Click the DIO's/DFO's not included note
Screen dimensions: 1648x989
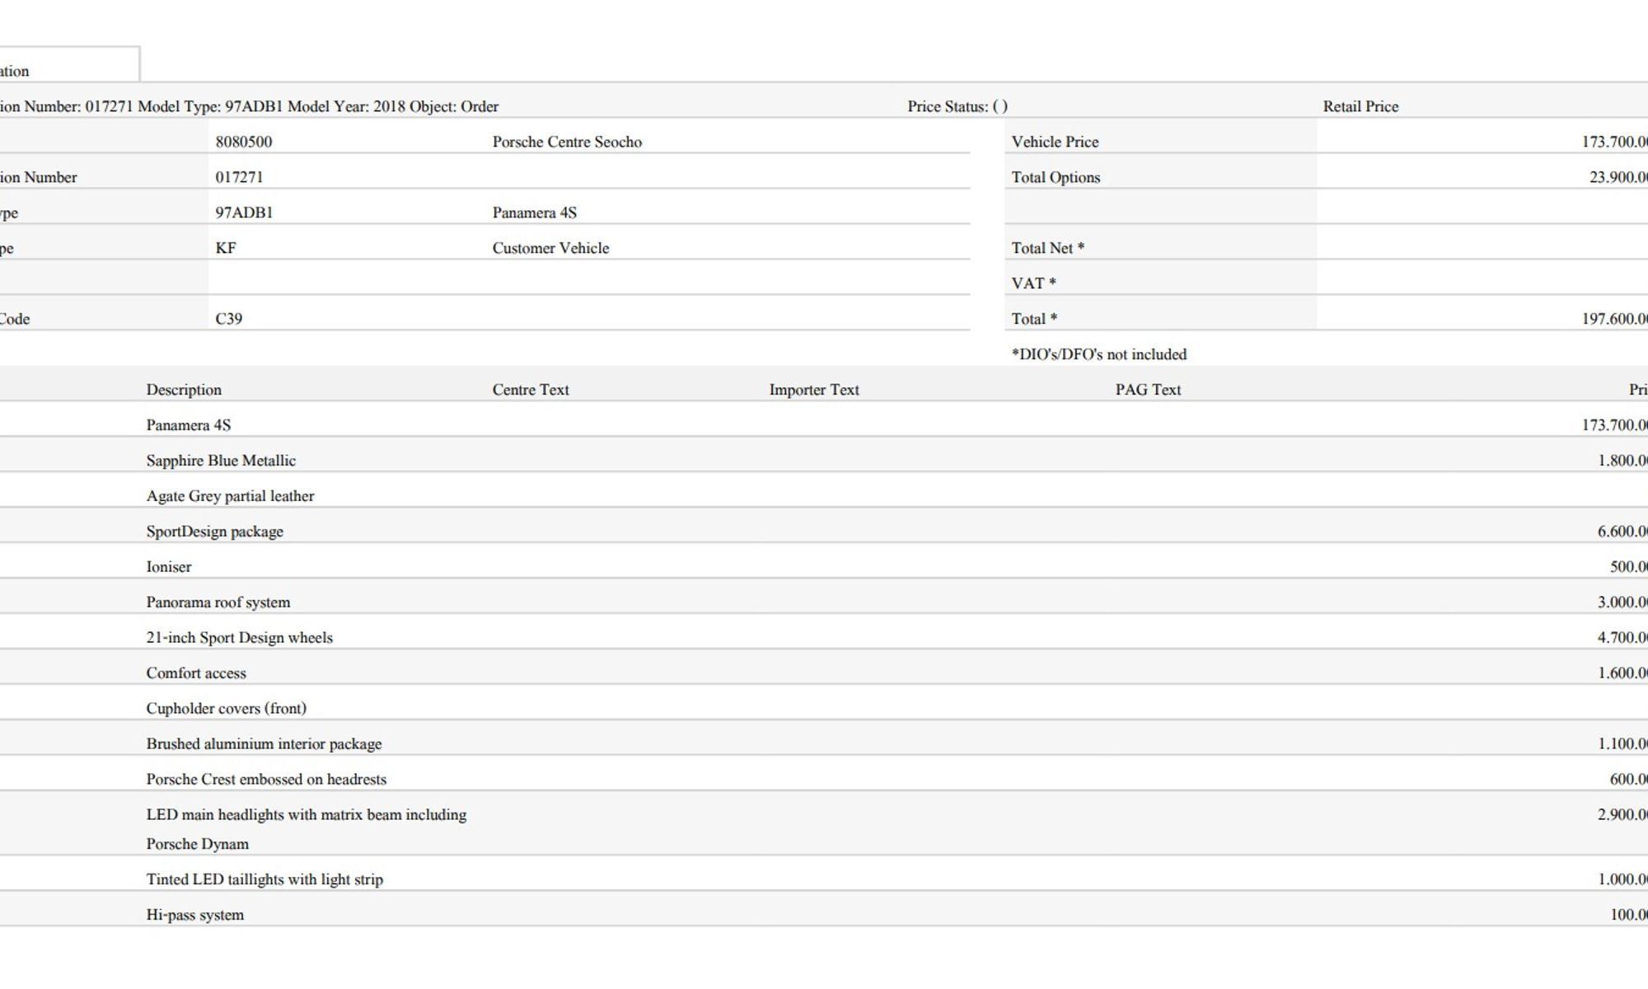pos(1099,354)
